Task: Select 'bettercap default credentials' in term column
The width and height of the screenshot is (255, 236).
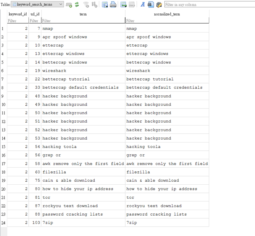Action: tap(83, 88)
